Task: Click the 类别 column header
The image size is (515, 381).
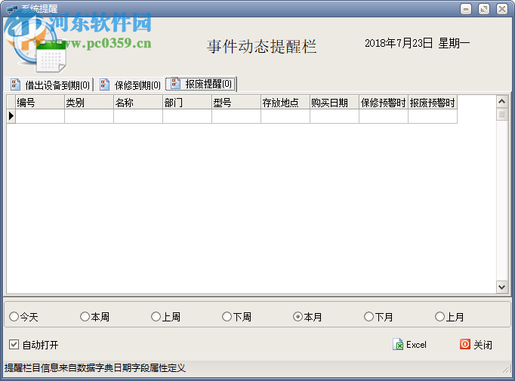Action: [89, 103]
